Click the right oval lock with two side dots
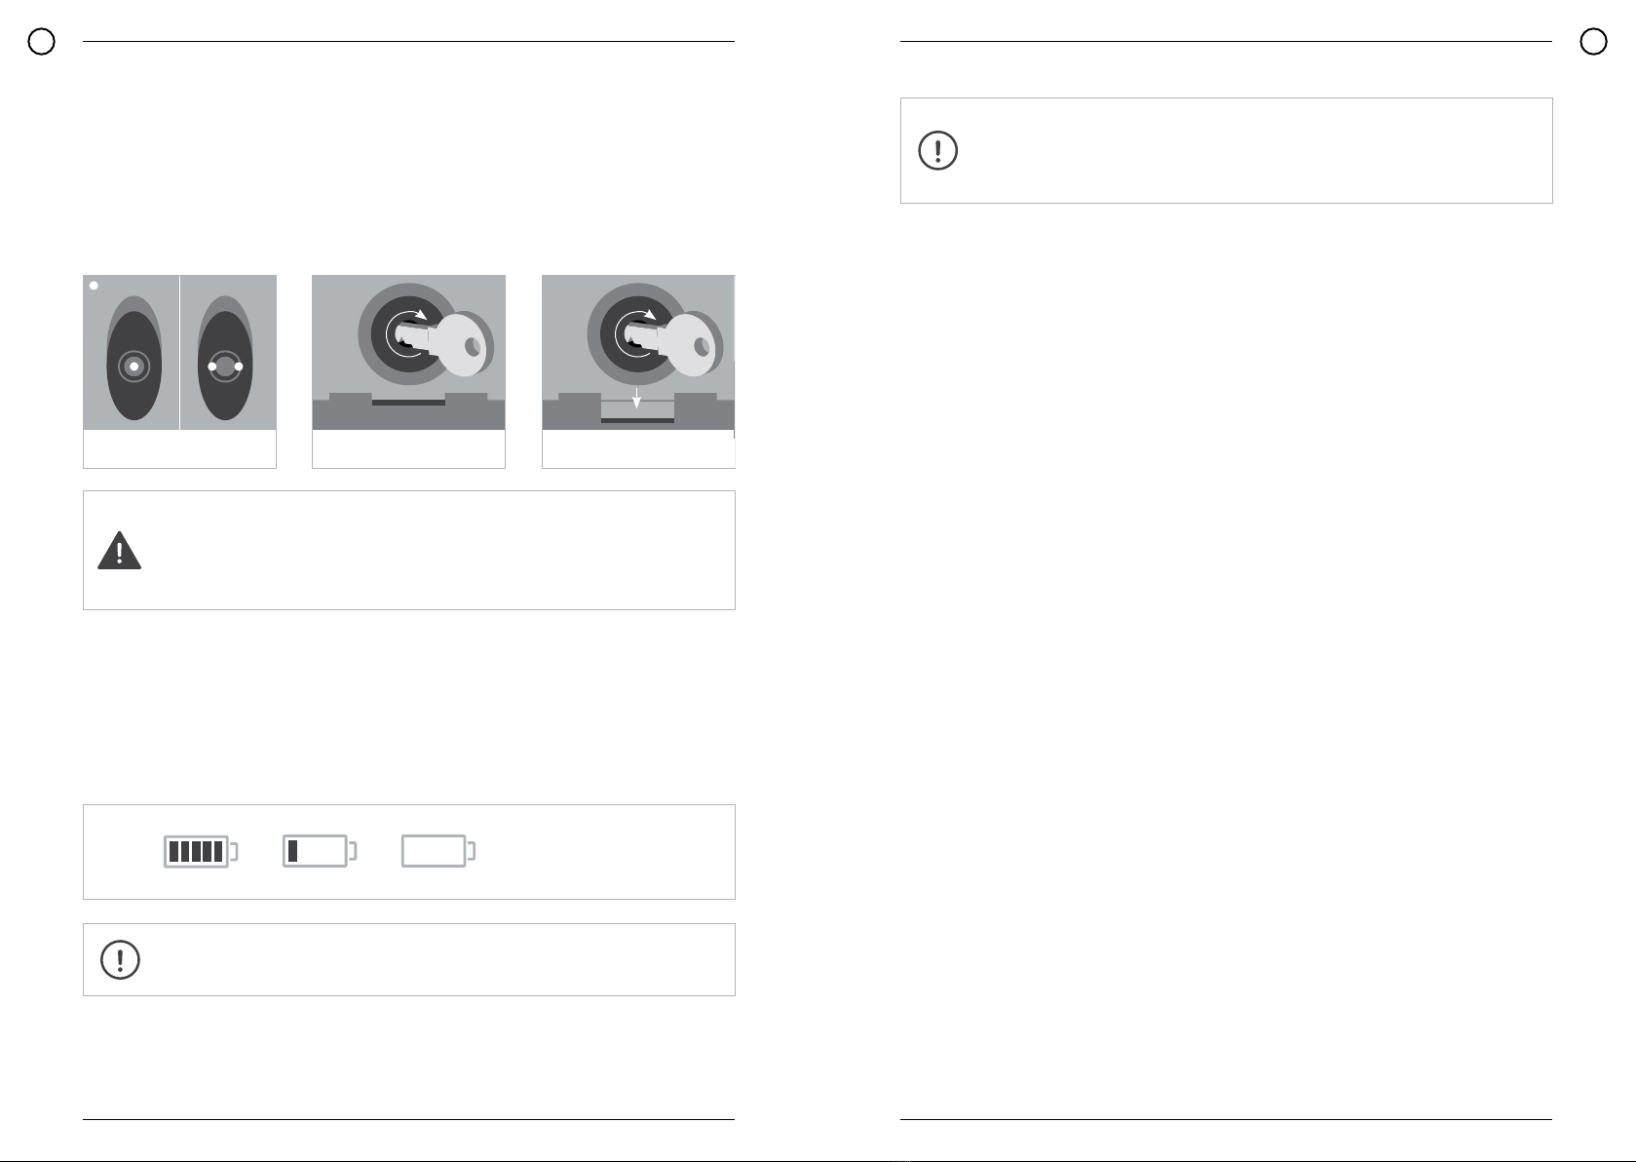This screenshot has height=1162, width=1636. [x=225, y=359]
